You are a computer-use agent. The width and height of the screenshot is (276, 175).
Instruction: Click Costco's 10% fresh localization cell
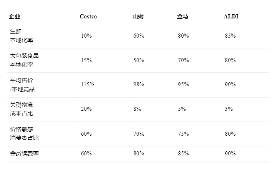(x=86, y=36)
